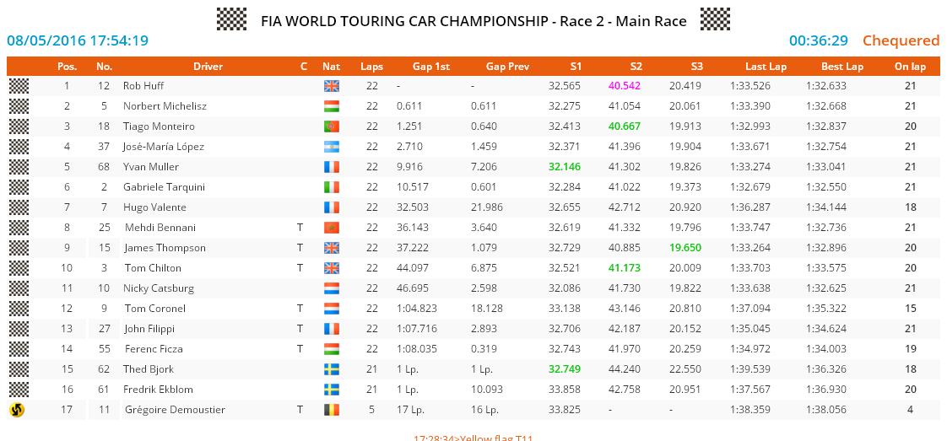Screen dimensions: 947x441
Task: Click the S1 column header
Action: (576, 67)
